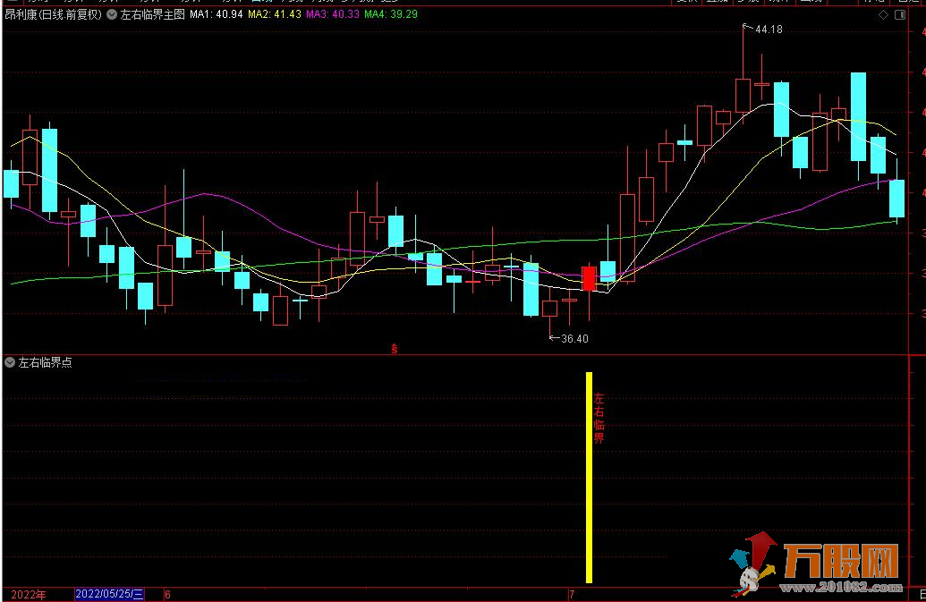Select the MA1: 40.94 value
Screen dimensions: 926x602
(x=217, y=14)
